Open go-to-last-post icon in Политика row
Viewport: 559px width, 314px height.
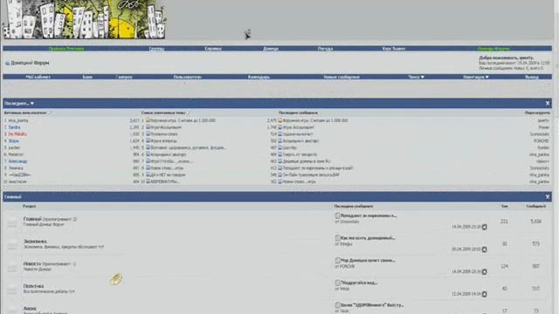(x=484, y=295)
